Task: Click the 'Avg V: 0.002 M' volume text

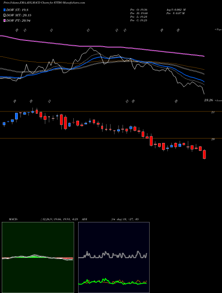Action: pos(176,10)
